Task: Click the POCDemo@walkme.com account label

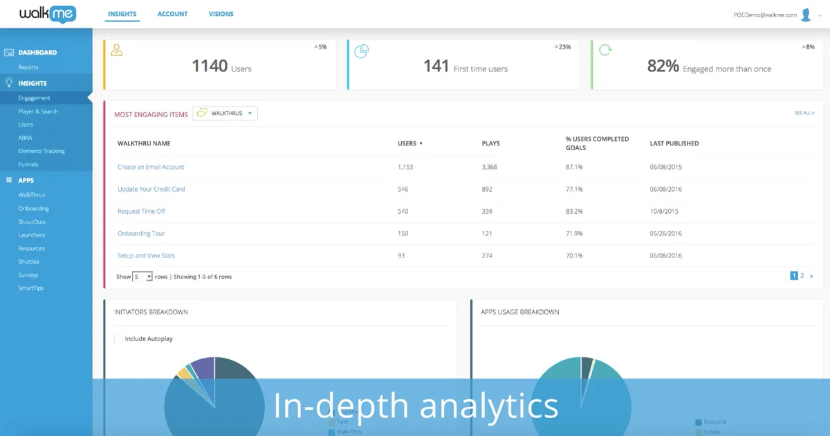Action: pyautogui.click(x=765, y=15)
